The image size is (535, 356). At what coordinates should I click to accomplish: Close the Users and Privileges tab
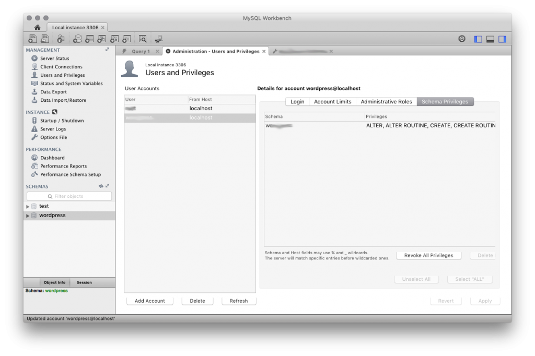click(264, 52)
